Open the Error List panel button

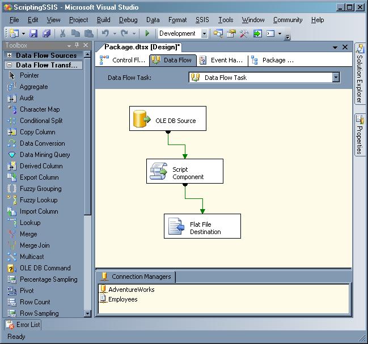(x=23, y=325)
